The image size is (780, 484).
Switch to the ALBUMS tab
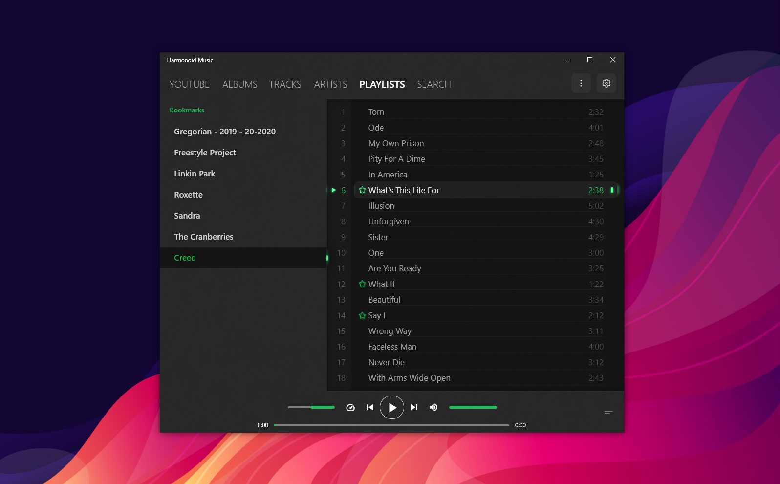(239, 84)
